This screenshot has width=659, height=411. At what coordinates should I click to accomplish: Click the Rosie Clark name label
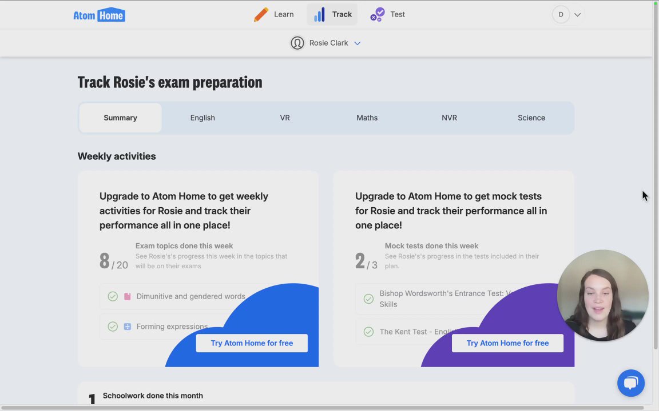329,43
